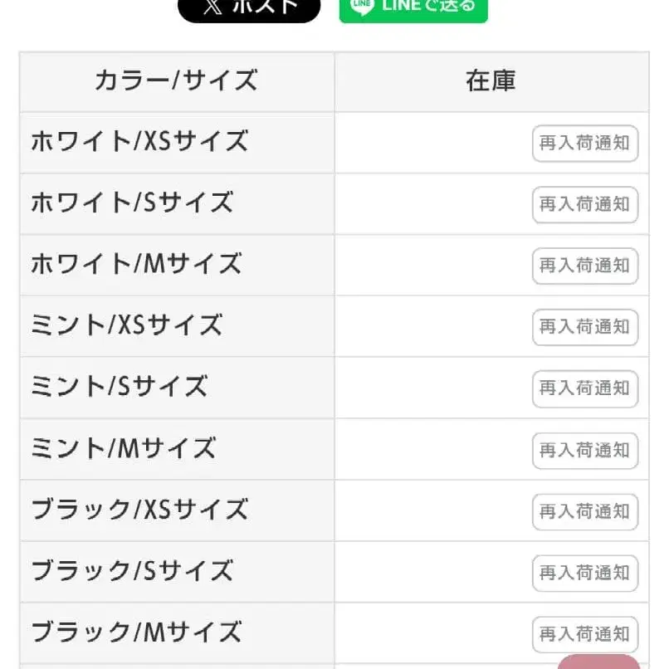Request restock notice for ブラック/XSサイズ

[585, 512]
